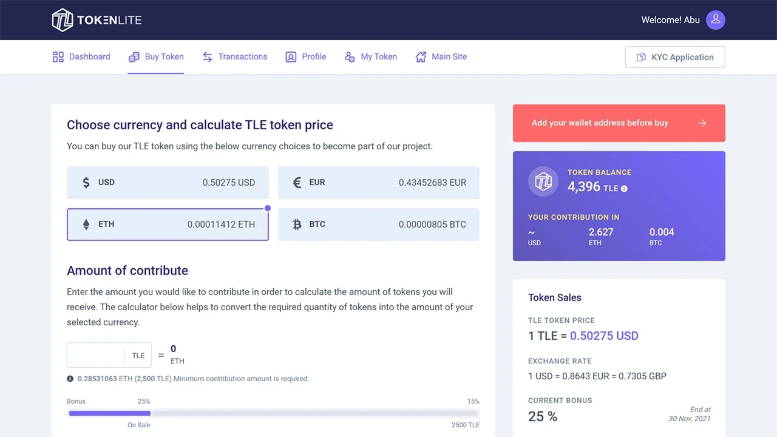Switch to the Transactions tab
The image size is (777, 437).
point(242,57)
